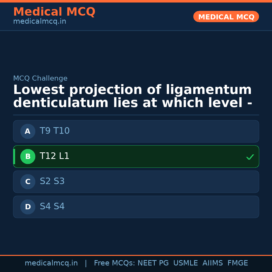The width and height of the screenshot is (272, 272).
Task: Click the letter C option circle
Action: [x=28, y=182]
